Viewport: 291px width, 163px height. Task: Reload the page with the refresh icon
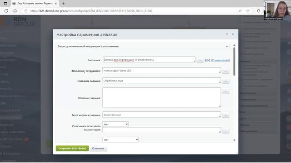point(6,11)
